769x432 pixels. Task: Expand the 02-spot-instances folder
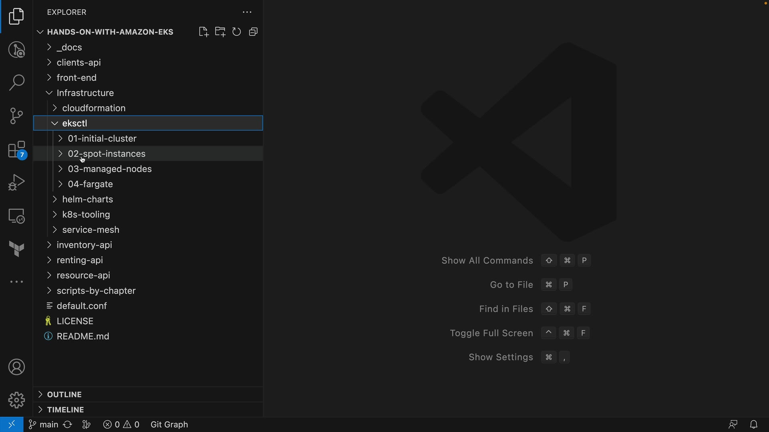pos(107,154)
